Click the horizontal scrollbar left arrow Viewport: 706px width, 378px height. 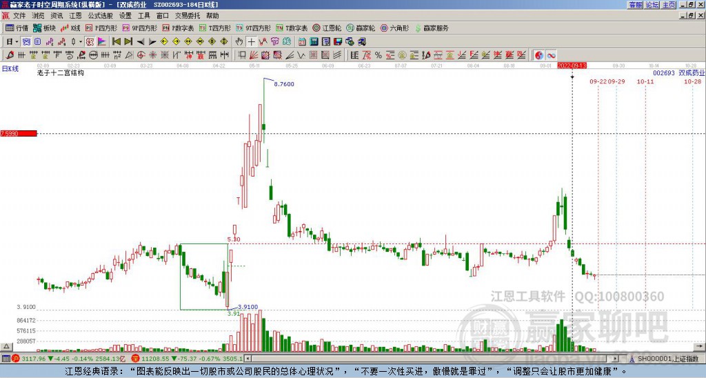(248, 359)
